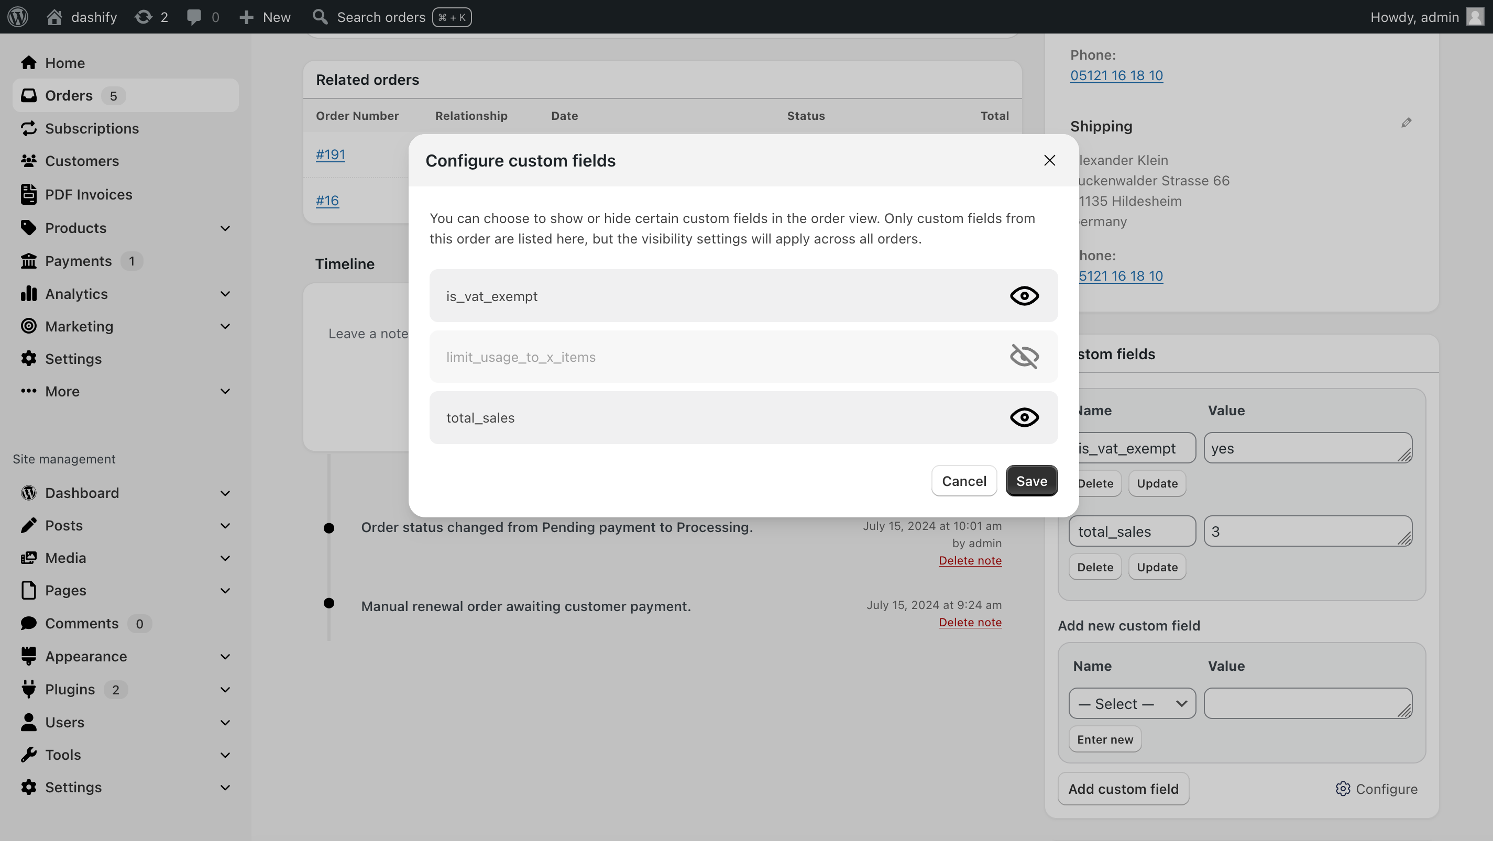Click the Site management Settings gear icon
The width and height of the screenshot is (1493, 841).
[x=28, y=787]
